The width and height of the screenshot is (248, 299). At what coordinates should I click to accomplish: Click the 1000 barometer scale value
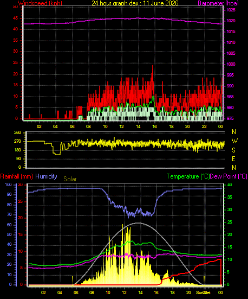pos(231,64)
